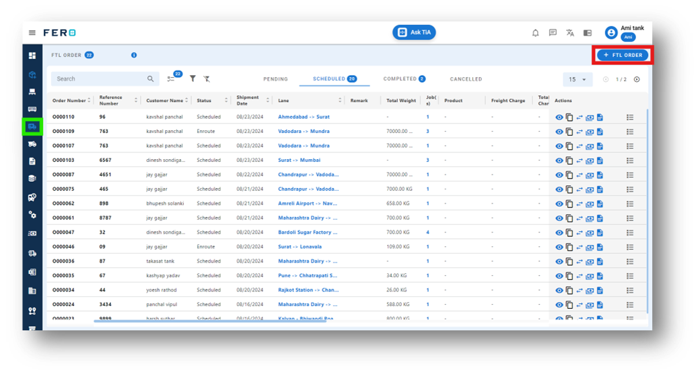Open the filter funnel icon

click(x=193, y=79)
